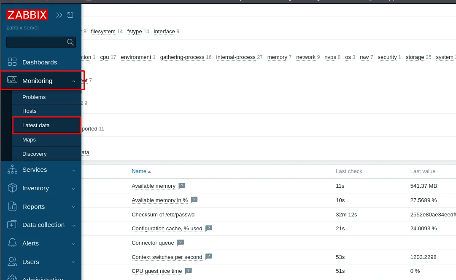Expand the Users menu chevron
Image resolution: width=456 pixels, height=280 pixels.
click(x=73, y=262)
